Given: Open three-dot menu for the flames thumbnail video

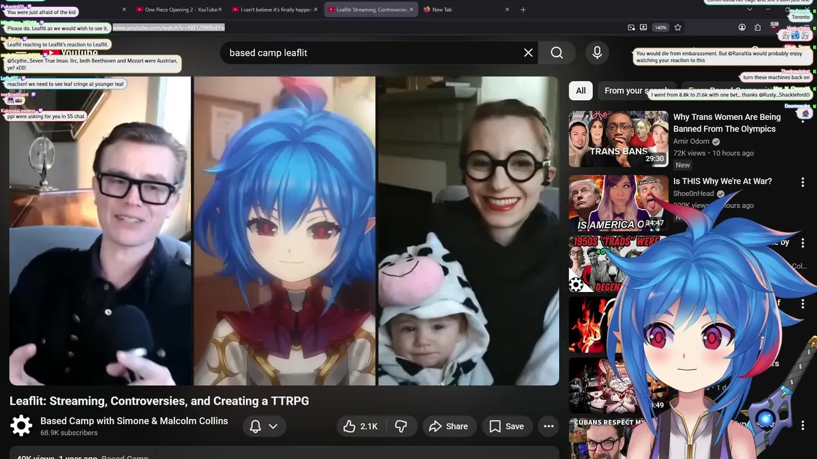Looking at the screenshot, I should (802, 303).
